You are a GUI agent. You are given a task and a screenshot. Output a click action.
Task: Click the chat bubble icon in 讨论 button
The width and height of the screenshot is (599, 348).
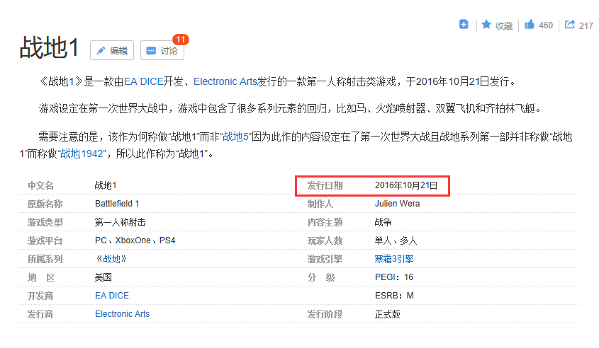(151, 51)
